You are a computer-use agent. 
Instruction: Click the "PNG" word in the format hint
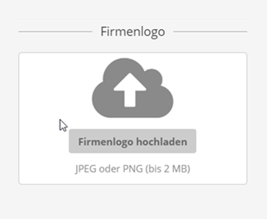coord(133,169)
